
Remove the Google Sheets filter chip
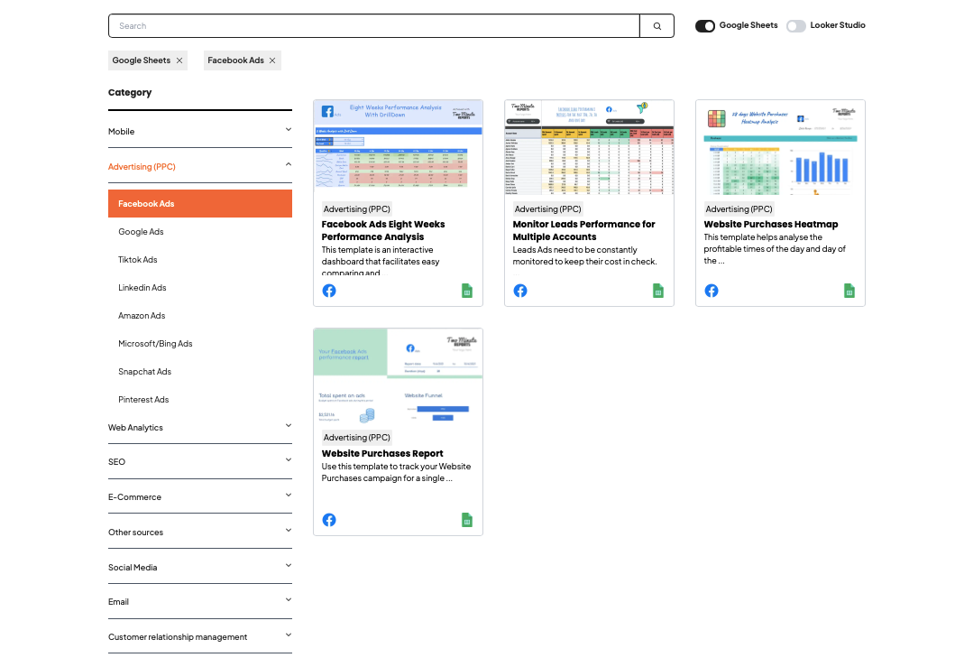179,60
